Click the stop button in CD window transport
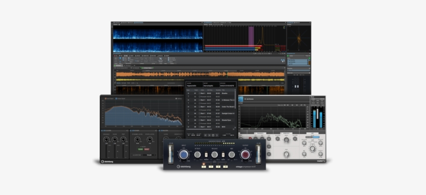The width and height of the screenshot is (426, 195). pos(213,135)
